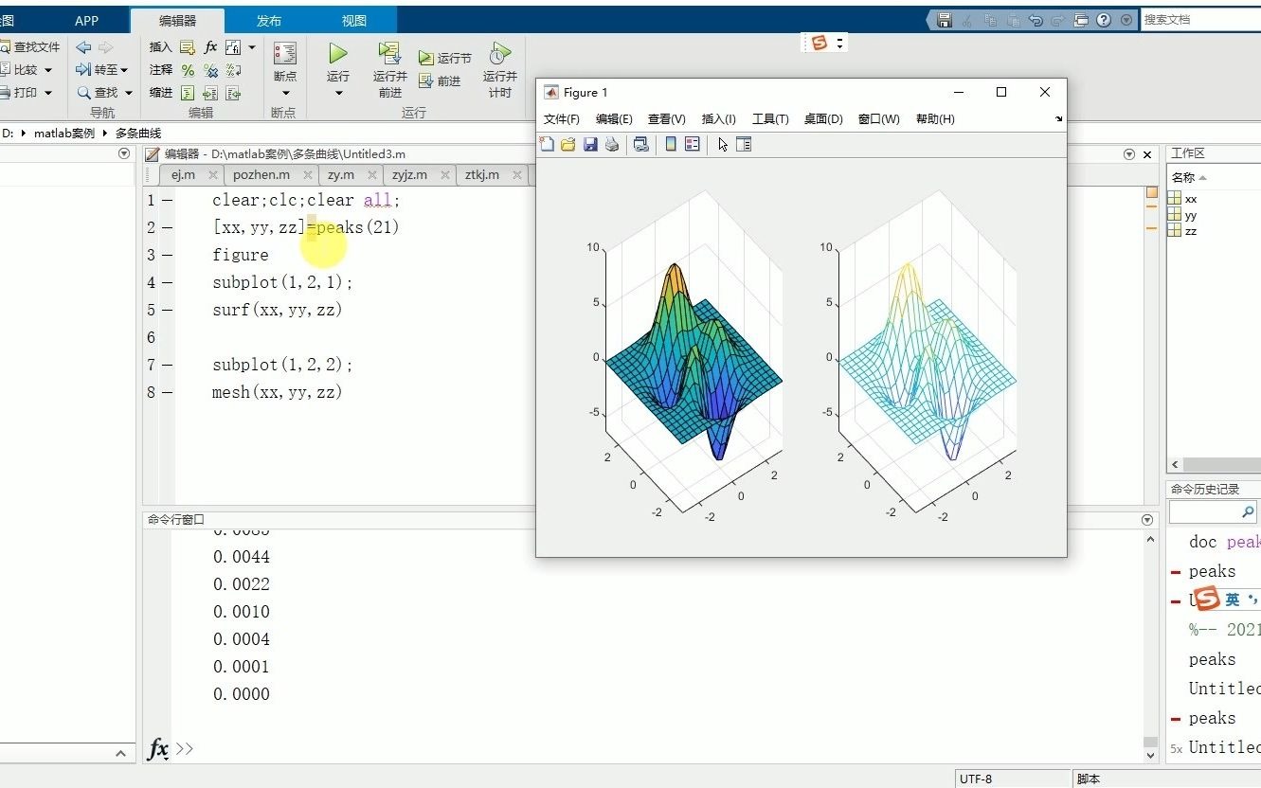Open 文件(F) menu in Figure 1
This screenshot has height=788, width=1261.
coord(561,119)
